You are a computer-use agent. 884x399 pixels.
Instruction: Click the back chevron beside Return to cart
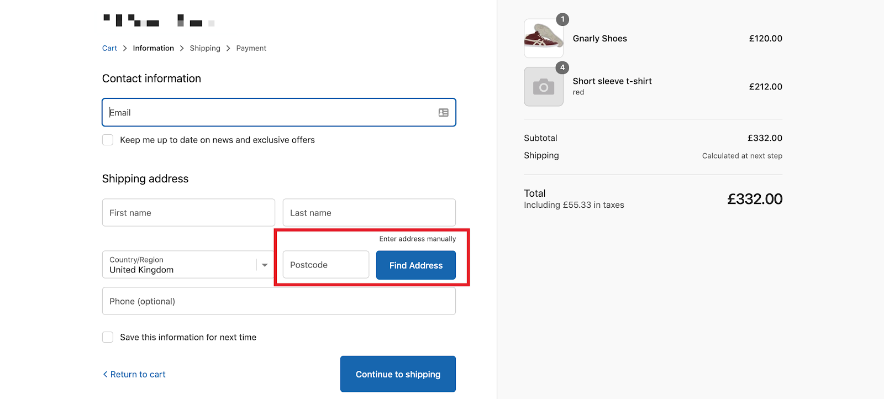point(105,374)
